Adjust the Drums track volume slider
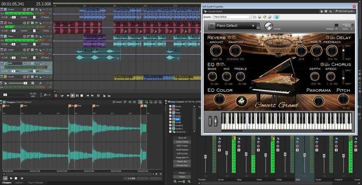This screenshot has height=185, width=362. pyautogui.click(x=14, y=17)
